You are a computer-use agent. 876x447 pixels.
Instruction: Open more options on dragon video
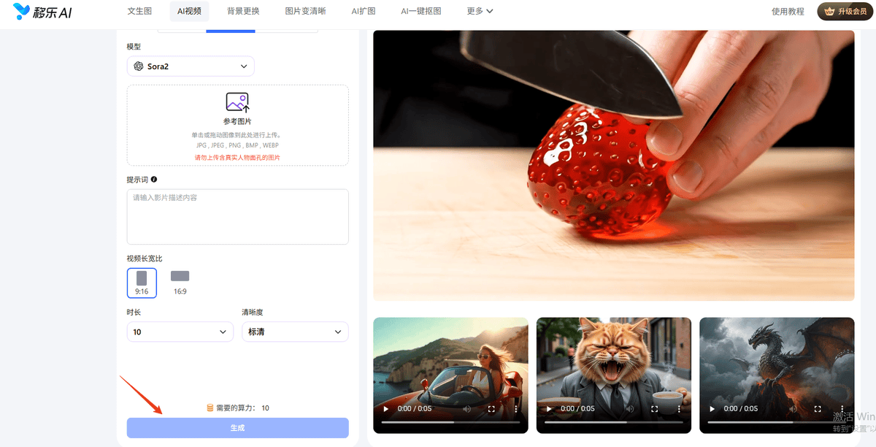pos(842,409)
